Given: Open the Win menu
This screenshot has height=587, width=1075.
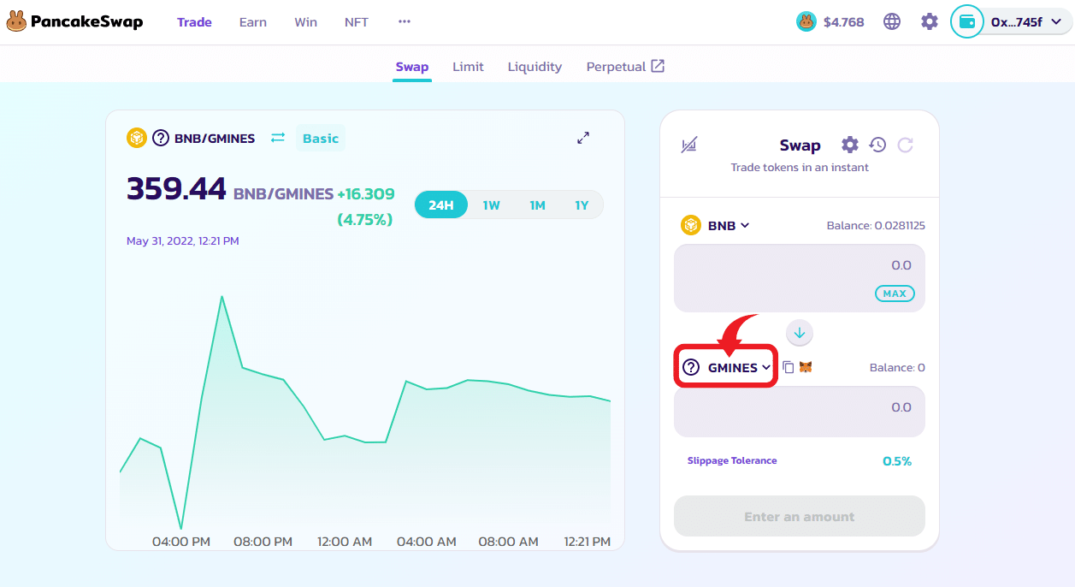Looking at the screenshot, I should pos(305,22).
